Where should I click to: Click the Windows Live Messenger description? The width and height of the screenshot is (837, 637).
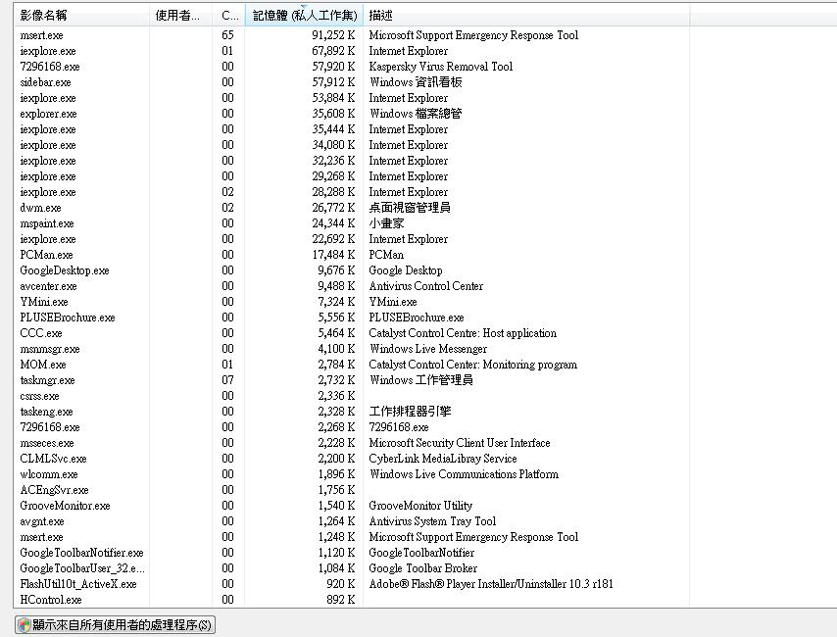coord(428,349)
